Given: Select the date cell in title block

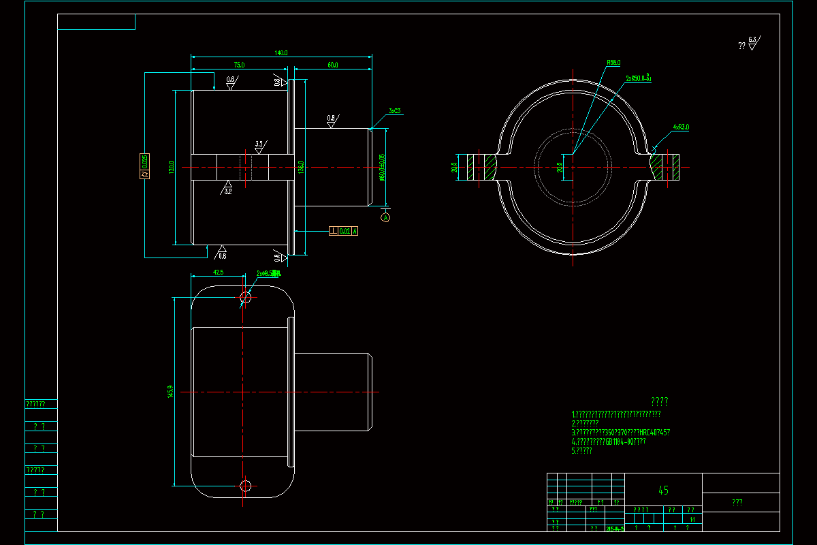Looking at the screenshot, I should [x=615, y=528].
